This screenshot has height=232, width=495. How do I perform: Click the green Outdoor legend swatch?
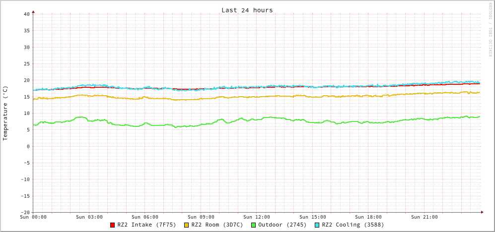pos(253,225)
